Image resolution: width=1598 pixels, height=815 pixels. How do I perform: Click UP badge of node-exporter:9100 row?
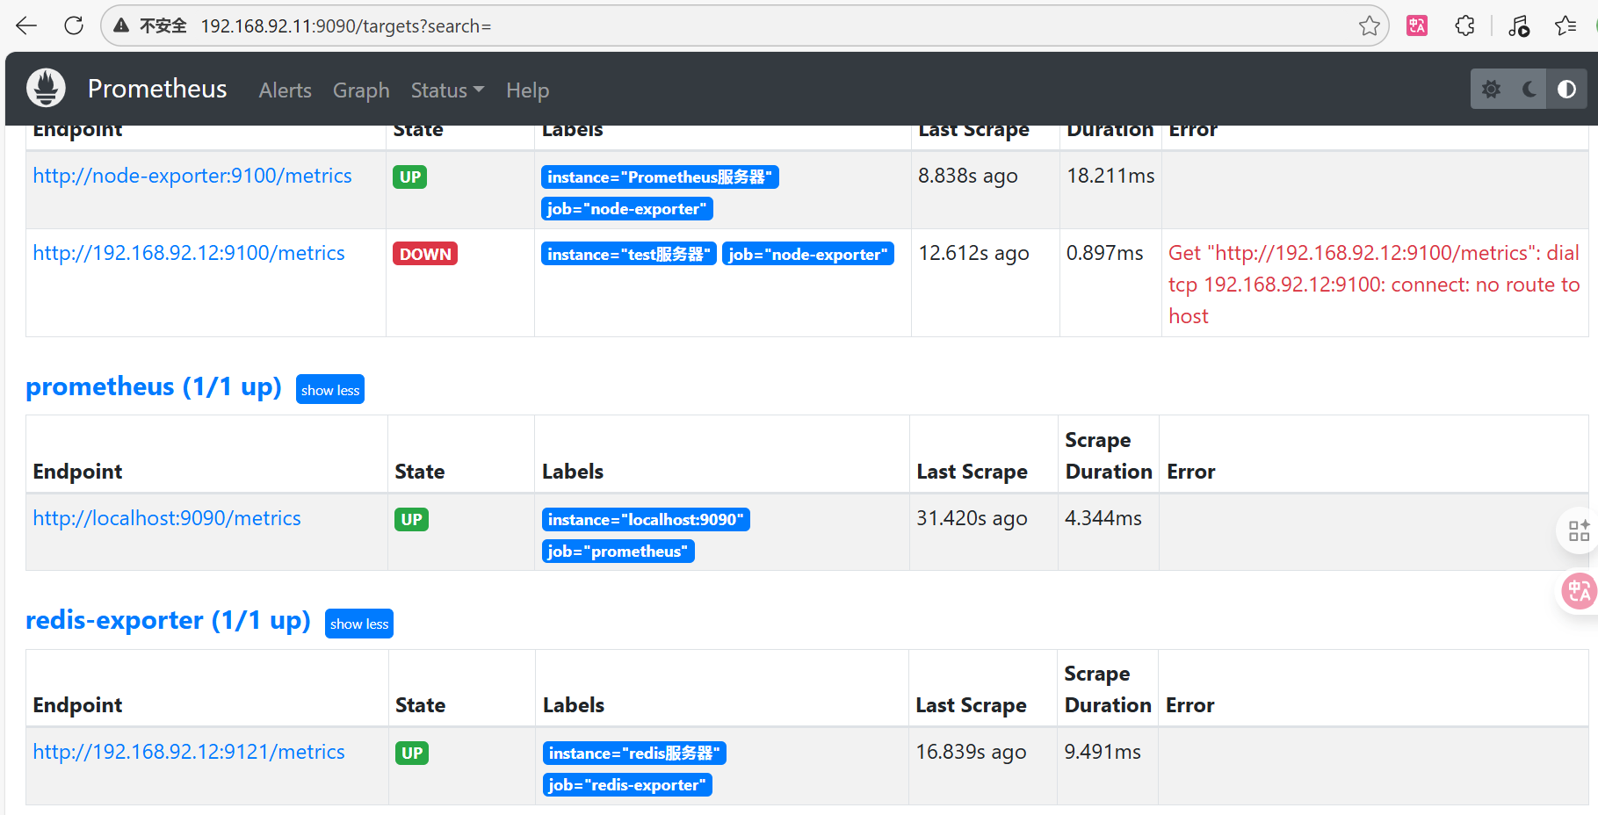coord(410,177)
